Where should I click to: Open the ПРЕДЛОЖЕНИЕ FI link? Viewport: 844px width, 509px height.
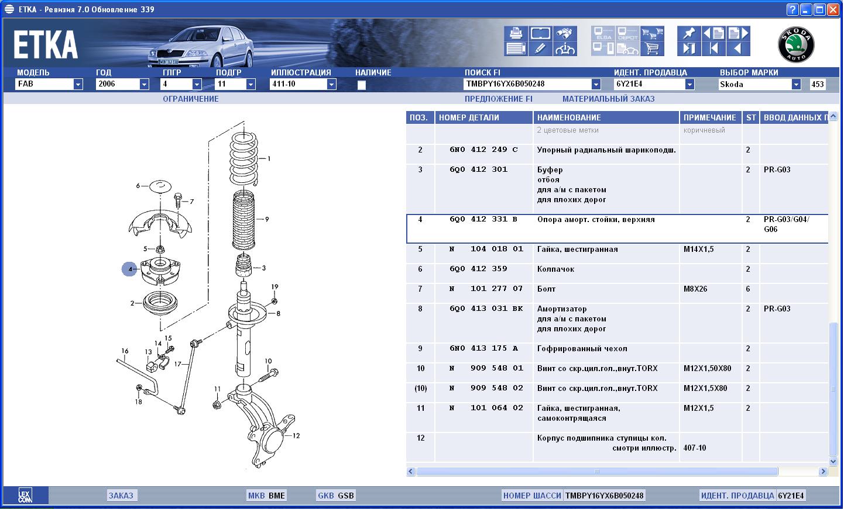tap(499, 99)
